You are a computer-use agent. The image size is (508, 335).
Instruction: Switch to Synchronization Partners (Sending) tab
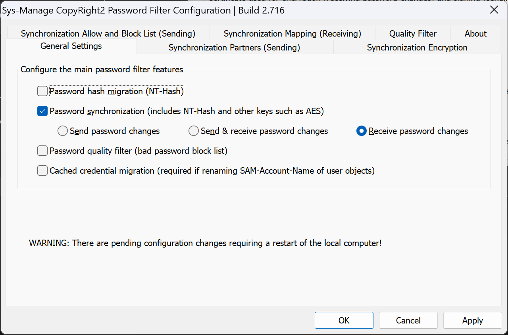pos(234,48)
